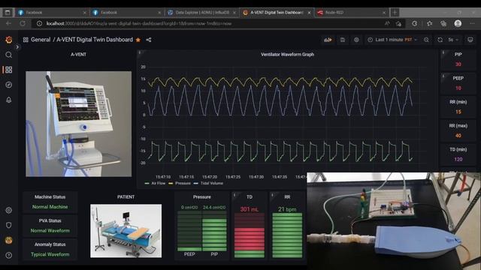The width and height of the screenshot is (481, 270).
Task: Refresh the dashboard now
Action: pyautogui.click(x=440, y=40)
